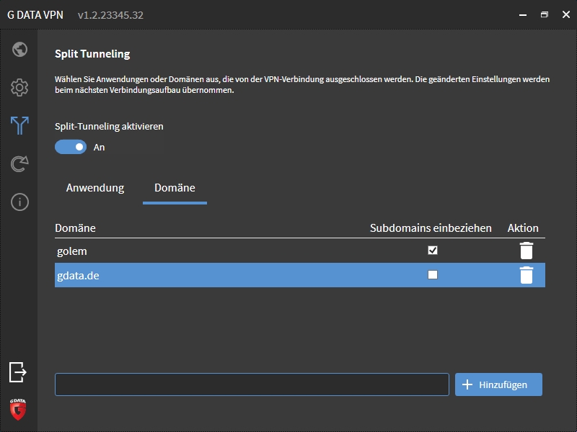The height and width of the screenshot is (432, 577).
Task: Select the golem row text
Action: (x=72, y=251)
